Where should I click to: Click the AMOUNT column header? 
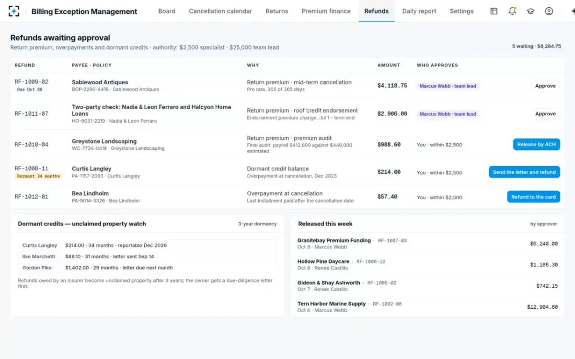389,65
